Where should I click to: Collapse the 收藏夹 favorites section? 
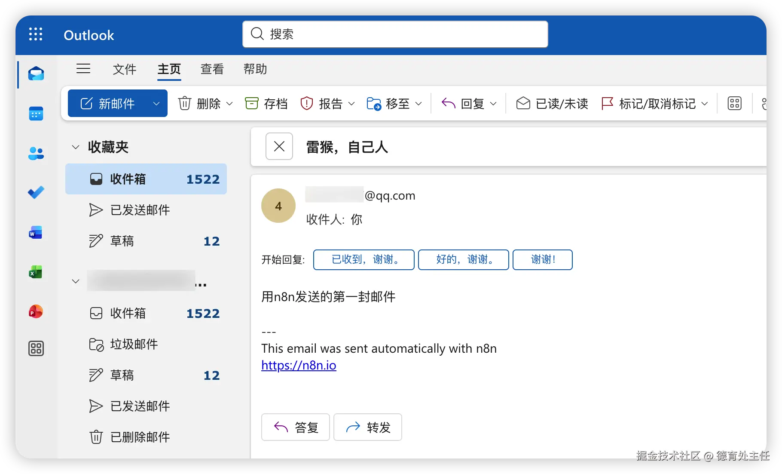click(76, 147)
